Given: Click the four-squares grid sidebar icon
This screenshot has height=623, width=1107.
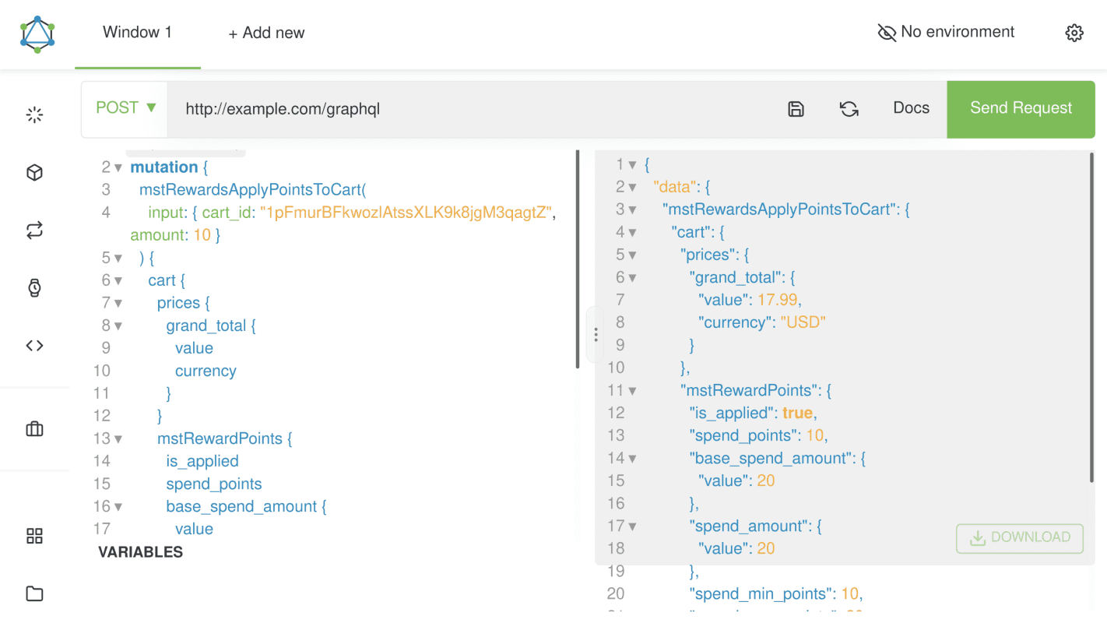Looking at the screenshot, I should pyautogui.click(x=34, y=536).
